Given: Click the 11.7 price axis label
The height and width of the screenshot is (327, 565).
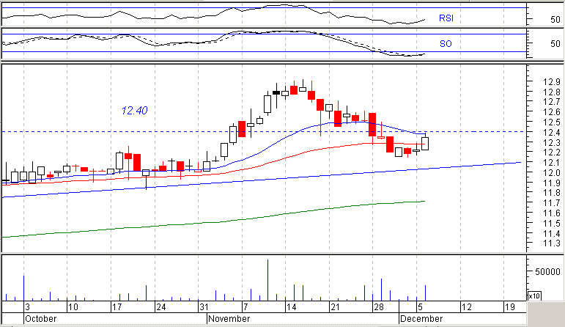Looking at the screenshot, I should 552,203.
